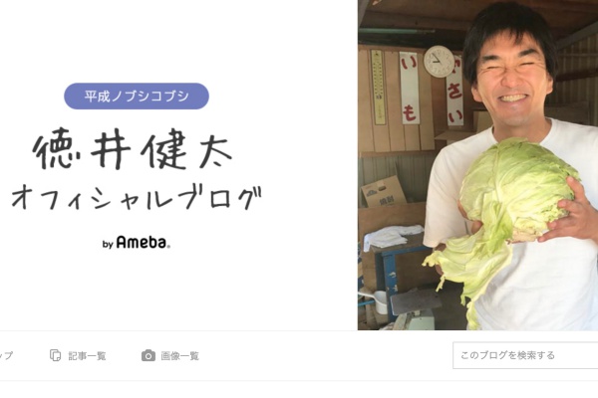Click the 画像一覧 camera icon
Screen dimensions: 598x398
coord(149,356)
